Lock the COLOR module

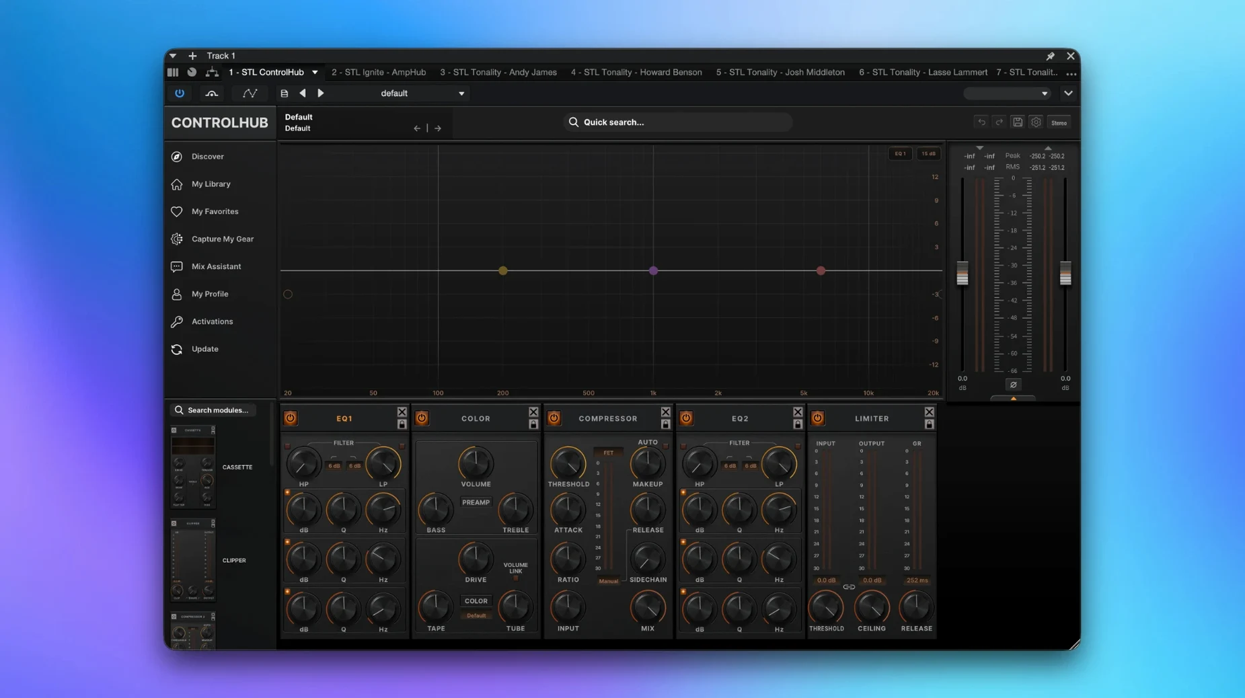(533, 425)
